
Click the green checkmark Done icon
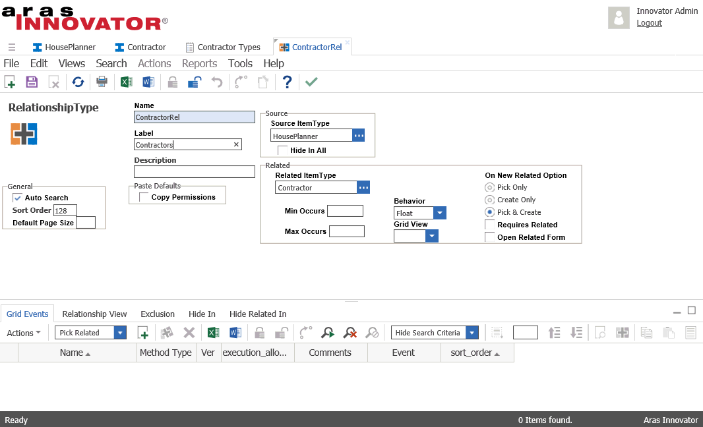pos(311,82)
